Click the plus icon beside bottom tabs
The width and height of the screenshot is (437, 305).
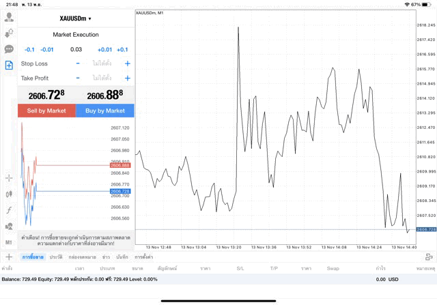point(9,257)
